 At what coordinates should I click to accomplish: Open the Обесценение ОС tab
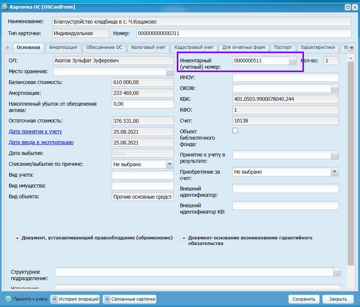click(x=104, y=47)
